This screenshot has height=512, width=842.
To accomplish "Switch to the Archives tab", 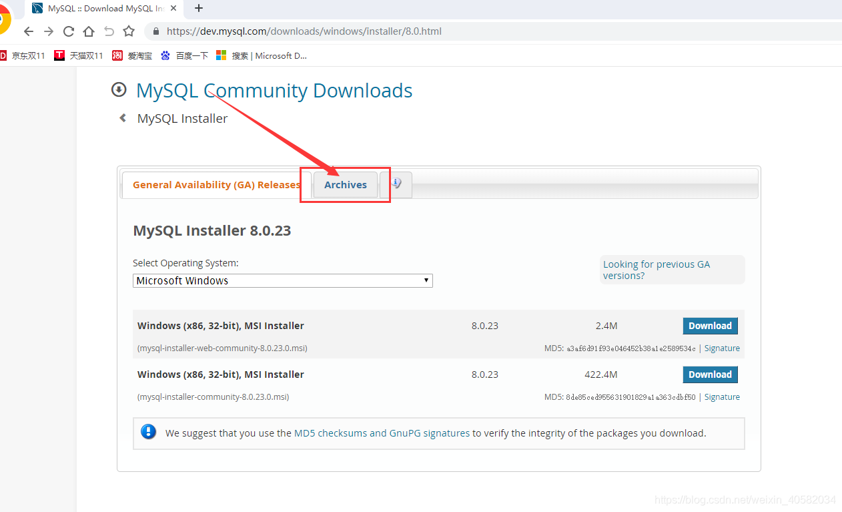I will pos(346,185).
